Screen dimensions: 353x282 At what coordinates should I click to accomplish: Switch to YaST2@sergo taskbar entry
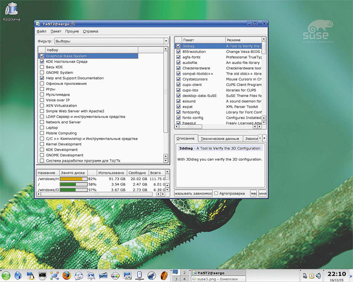218,273
